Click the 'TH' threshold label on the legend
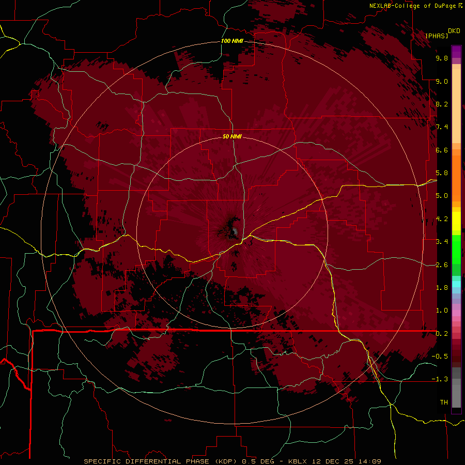This screenshot has width=465, height=465. pos(444,402)
